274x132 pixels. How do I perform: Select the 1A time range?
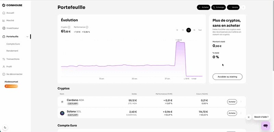click(194, 30)
